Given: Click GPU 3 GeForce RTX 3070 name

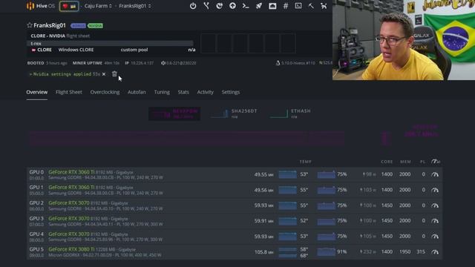Looking at the screenshot, I should pyautogui.click(x=69, y=218).
